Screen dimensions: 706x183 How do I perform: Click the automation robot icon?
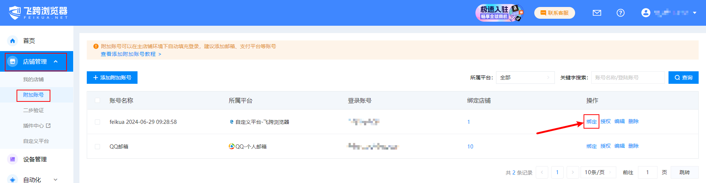13,179
